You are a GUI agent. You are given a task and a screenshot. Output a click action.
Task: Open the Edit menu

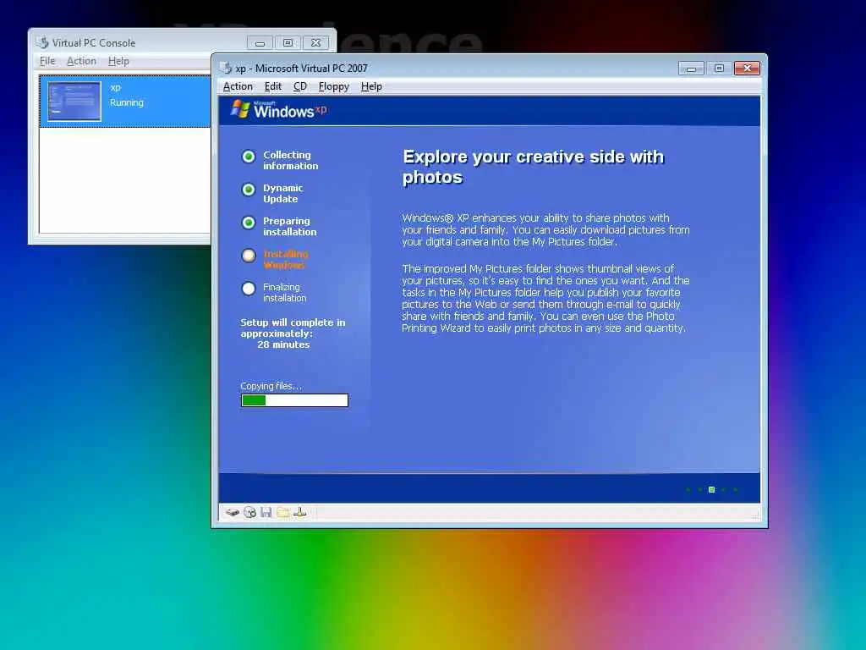click(x=273, y=86)
